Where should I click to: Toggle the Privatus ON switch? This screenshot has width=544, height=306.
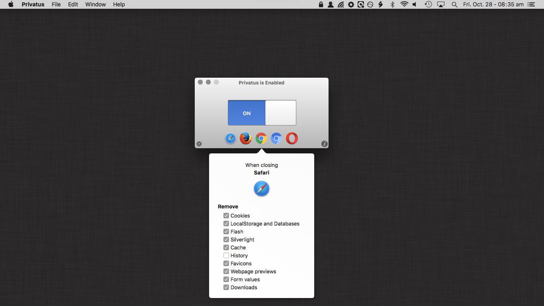tap(262, 113)
